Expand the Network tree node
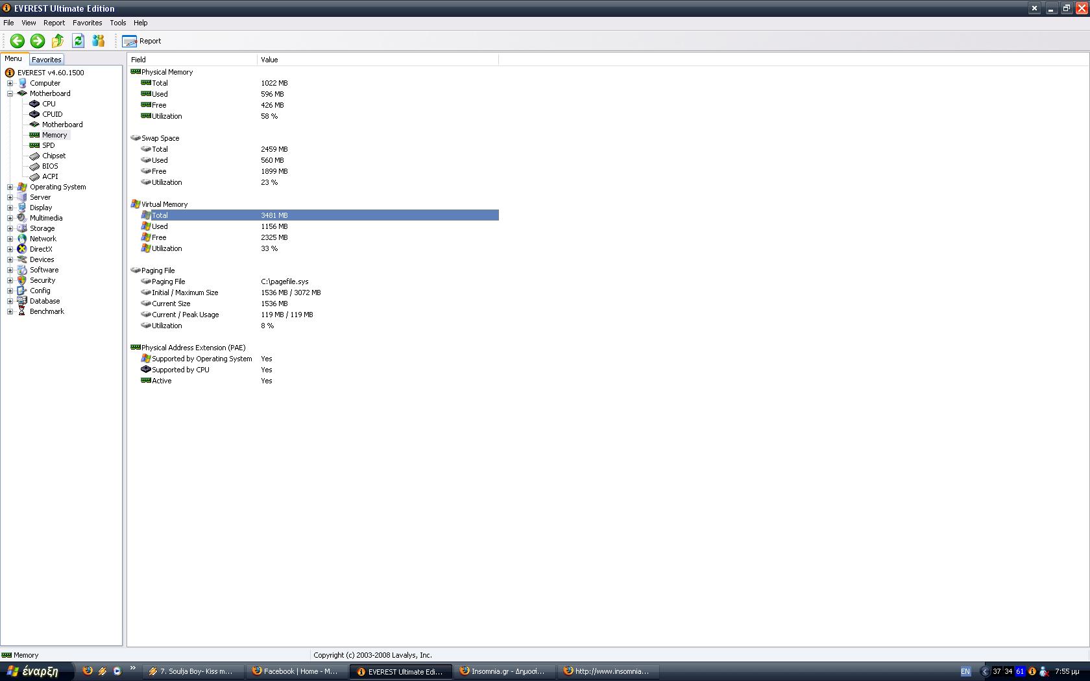Viewport: 1090px width, 681px height. coord(10,239)
